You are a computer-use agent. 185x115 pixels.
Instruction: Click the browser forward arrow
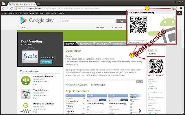(x=7, y=8)
